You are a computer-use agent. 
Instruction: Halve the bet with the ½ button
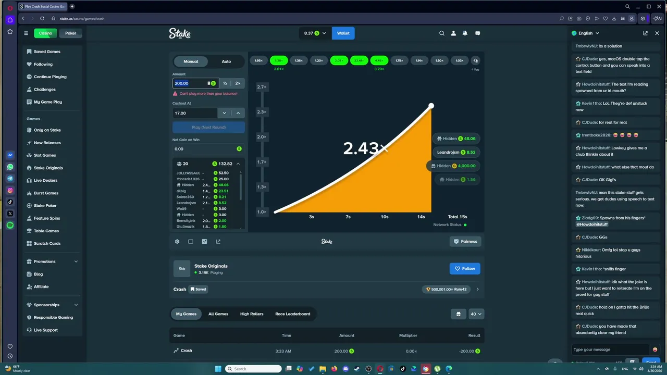pyautogui.click(x=225, y=83)
